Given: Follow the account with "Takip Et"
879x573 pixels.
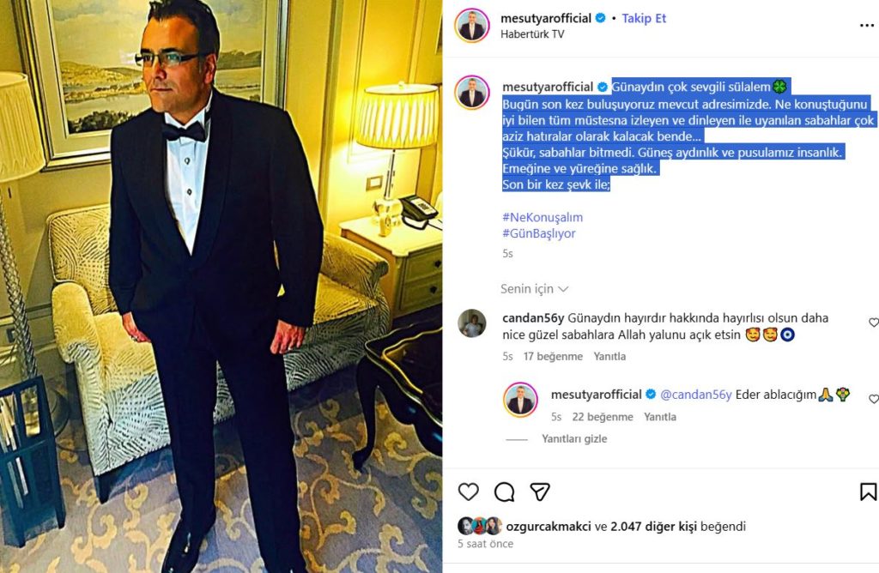Looking at the screenshot, I should tap(644, 18).
